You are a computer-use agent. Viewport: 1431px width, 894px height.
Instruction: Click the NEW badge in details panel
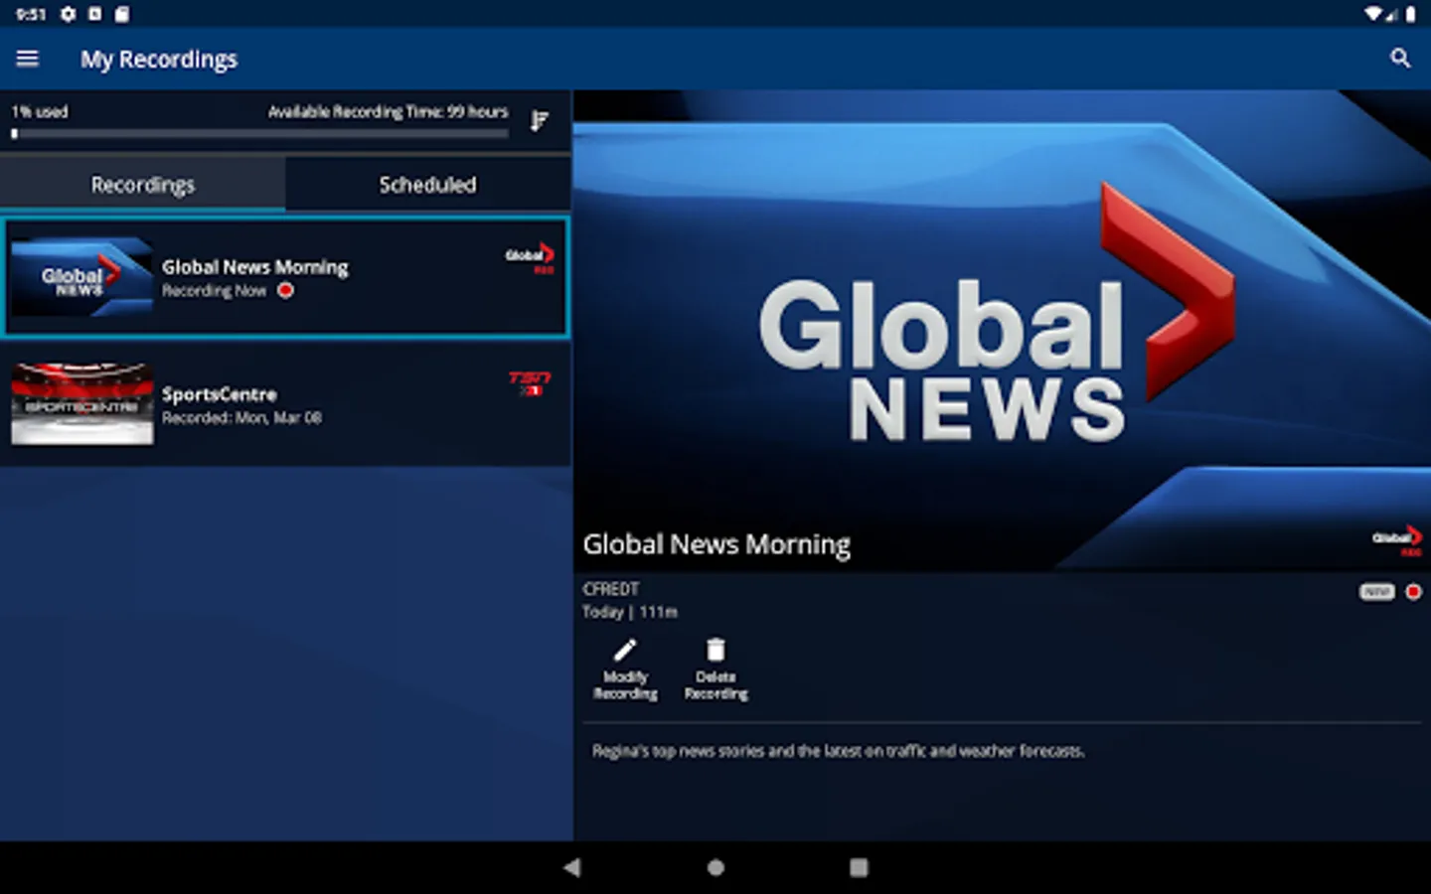click(x=1376, y=592)
